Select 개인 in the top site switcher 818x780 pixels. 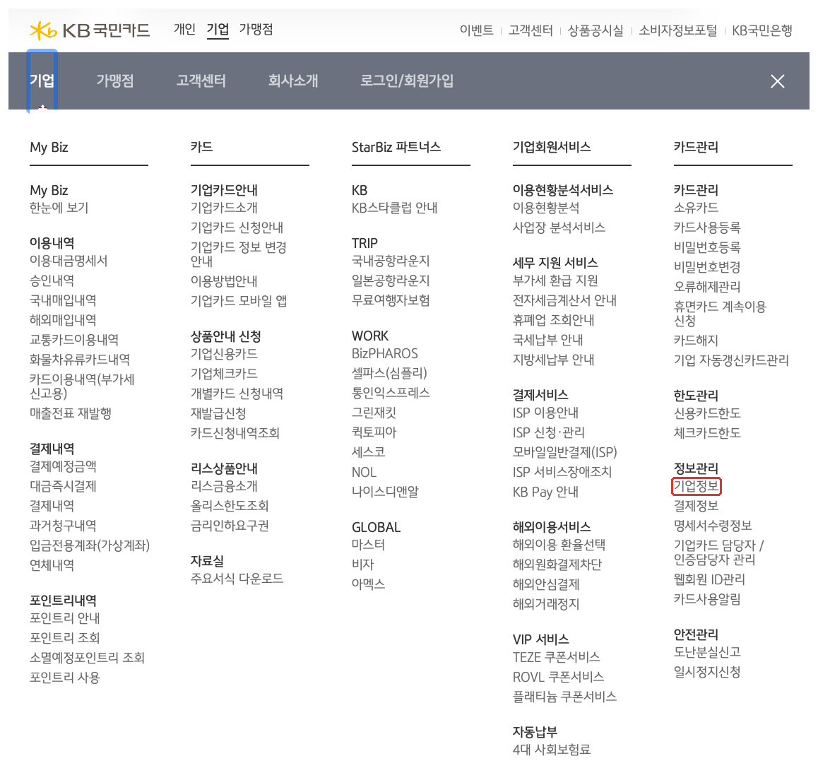[x=184, y=29]
